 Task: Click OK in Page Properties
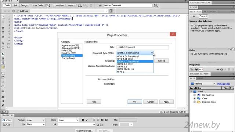coord(135,102)
